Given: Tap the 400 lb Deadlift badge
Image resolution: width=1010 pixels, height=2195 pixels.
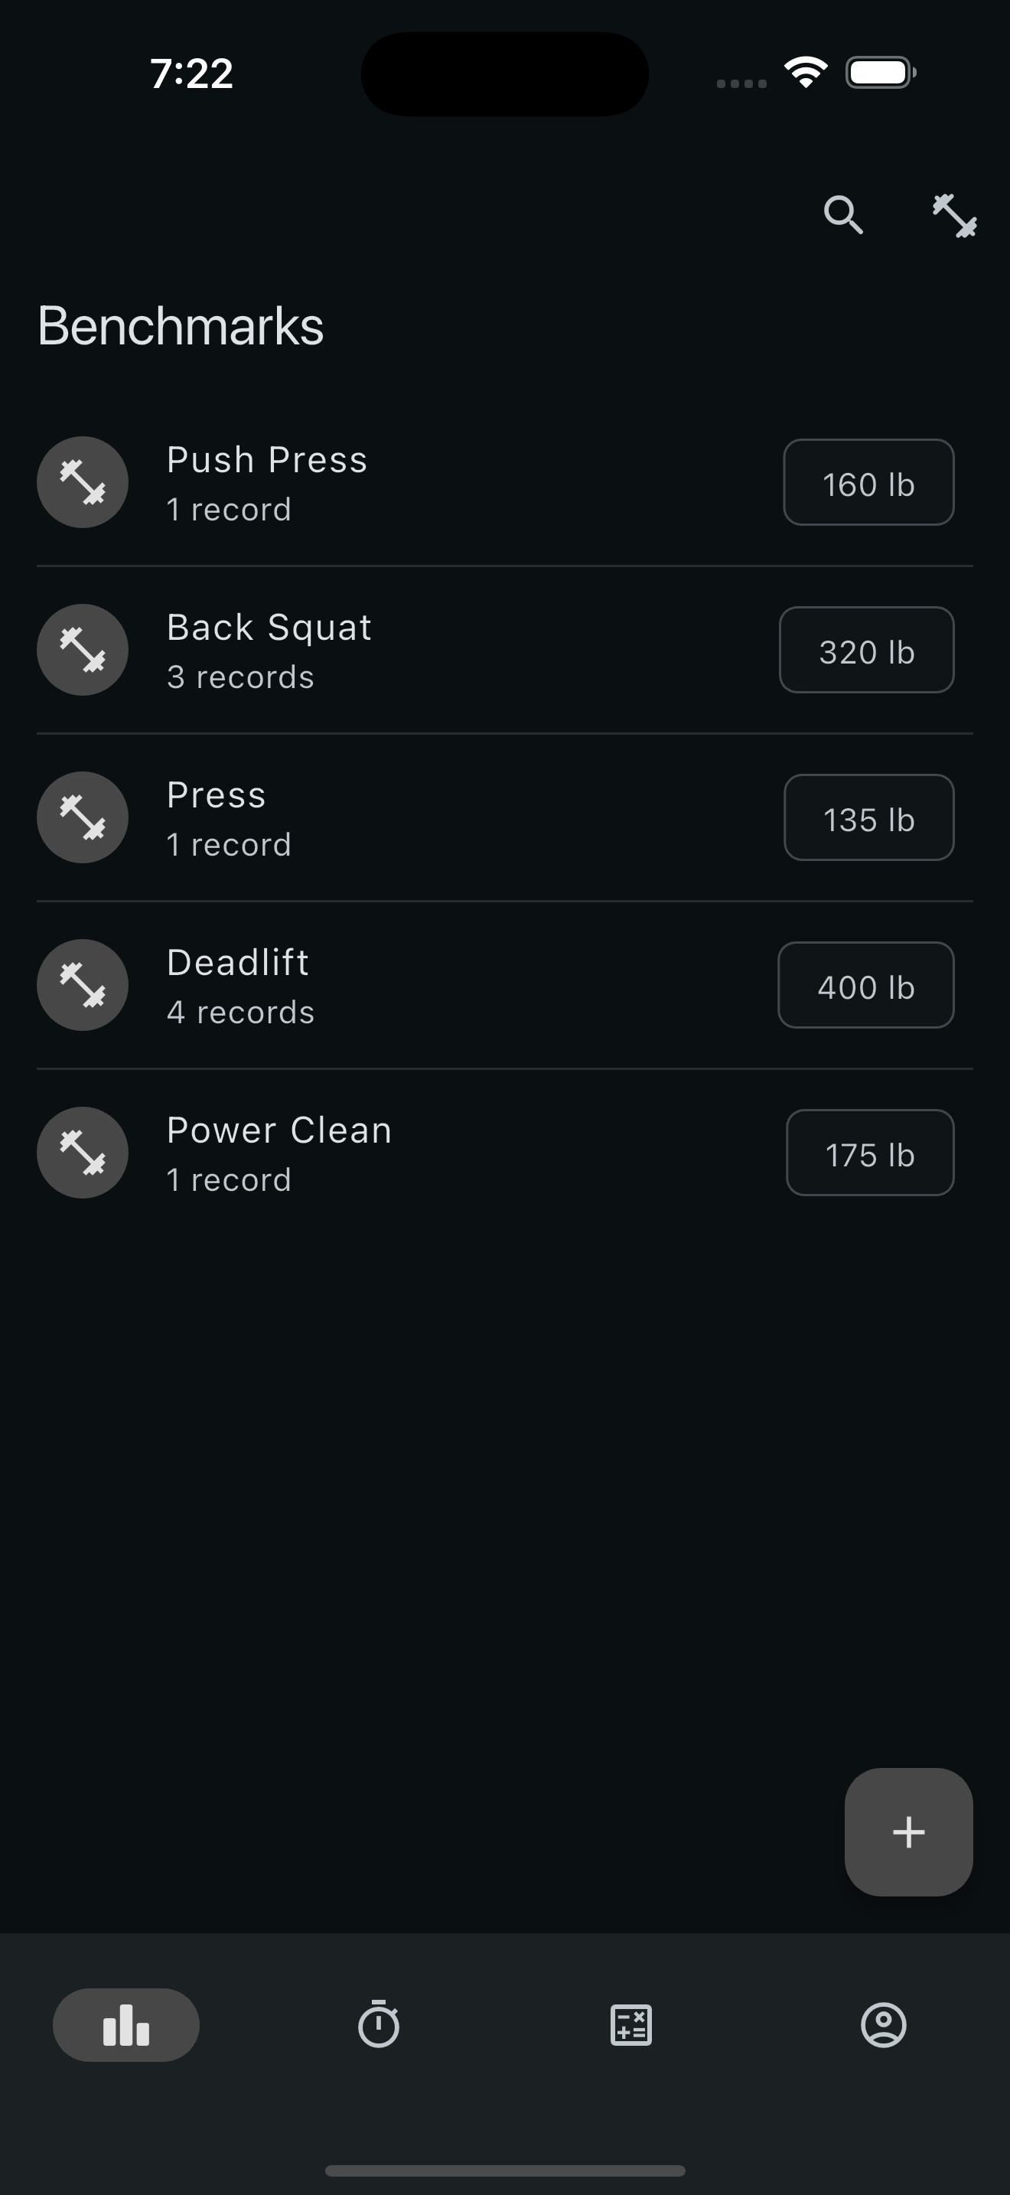Looking at the screenshot, I should [x=865, y=985].
